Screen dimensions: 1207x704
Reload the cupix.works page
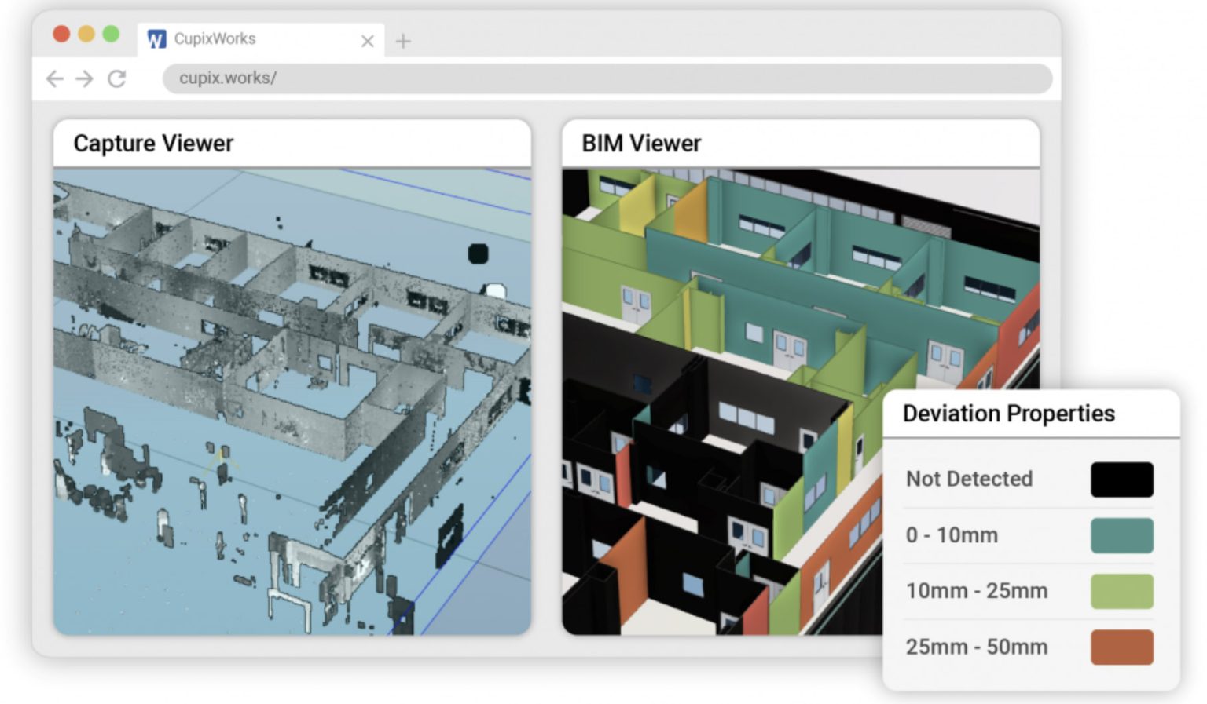tap(116, 78)
